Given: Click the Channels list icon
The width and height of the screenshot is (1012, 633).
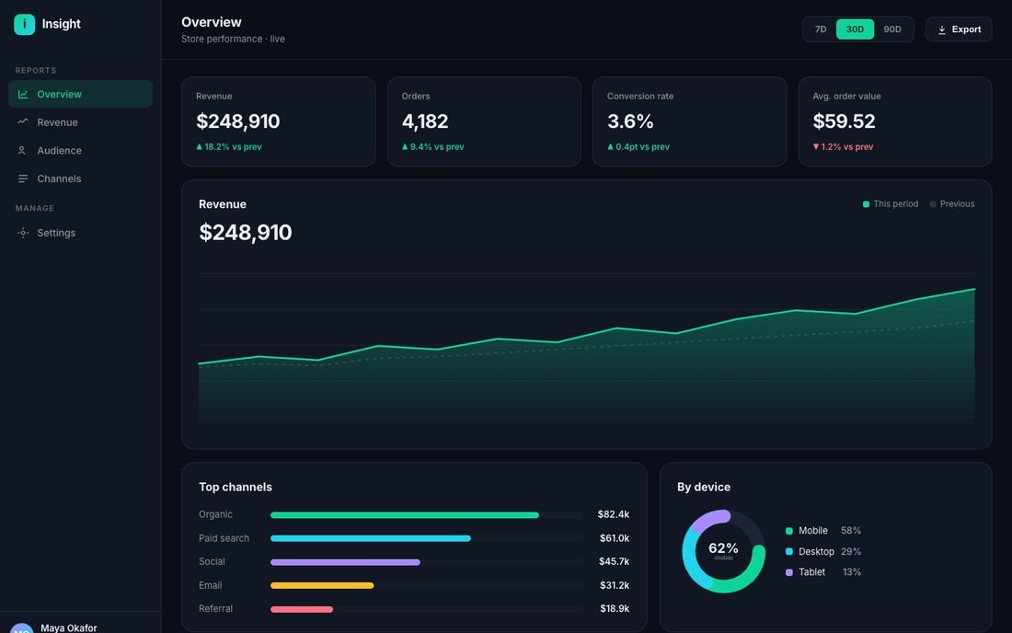Looking at the screenshot, I should 23,178.
